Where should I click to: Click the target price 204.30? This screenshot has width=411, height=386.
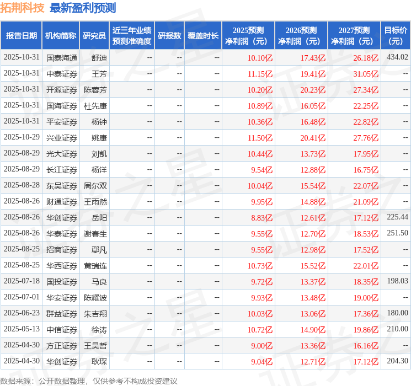coord(397,361)
